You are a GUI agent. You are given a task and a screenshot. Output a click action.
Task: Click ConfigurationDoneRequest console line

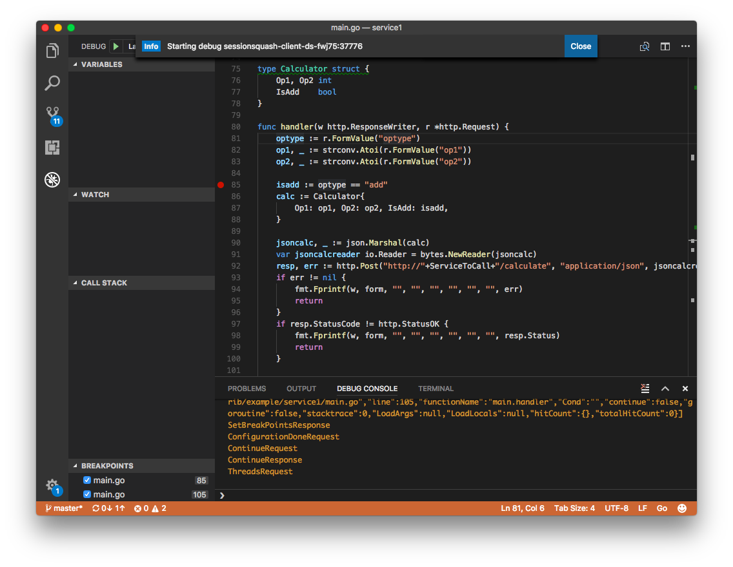(x=283, y=437)
